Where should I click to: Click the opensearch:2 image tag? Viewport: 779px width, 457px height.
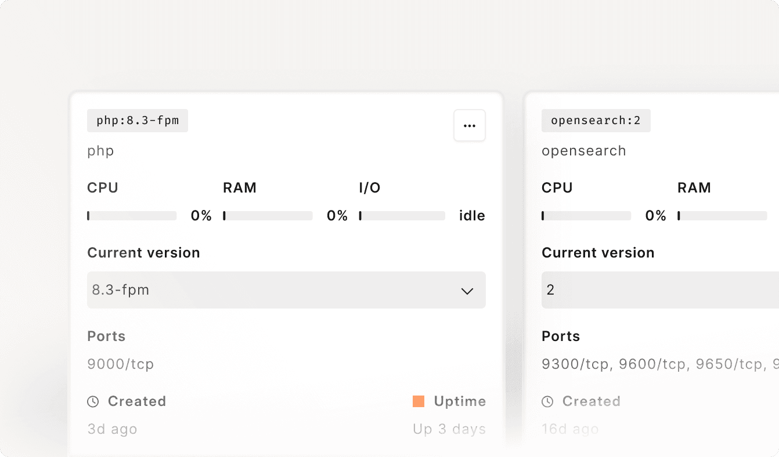(x=596, y=121)
